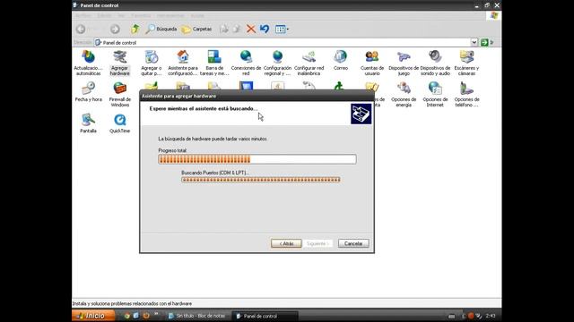Click the Búsqueda toolbar button
This screenshot has width=574, height=322.
tap(161, 29)
